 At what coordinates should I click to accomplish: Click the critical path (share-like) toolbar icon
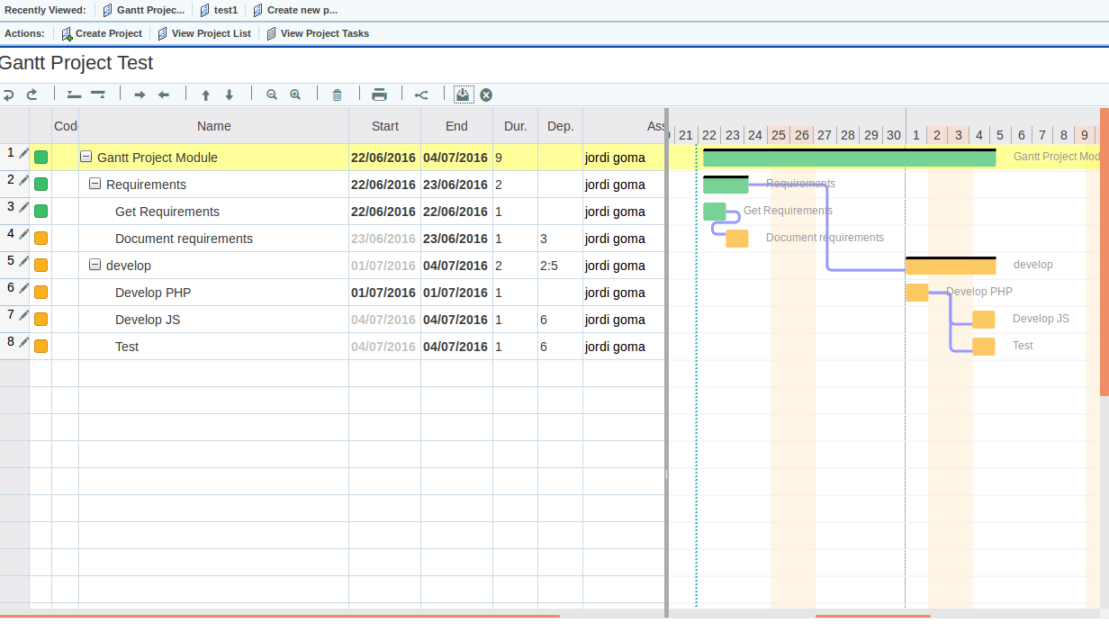click(x=421, y=95)
